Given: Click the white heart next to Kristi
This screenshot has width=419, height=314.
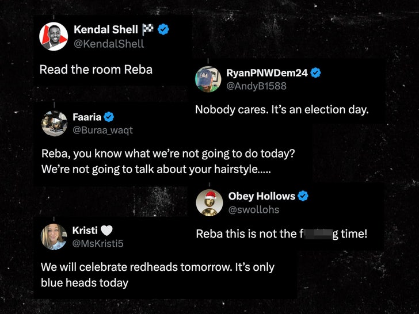Looking at the screenshot, I should pos(106,231).
